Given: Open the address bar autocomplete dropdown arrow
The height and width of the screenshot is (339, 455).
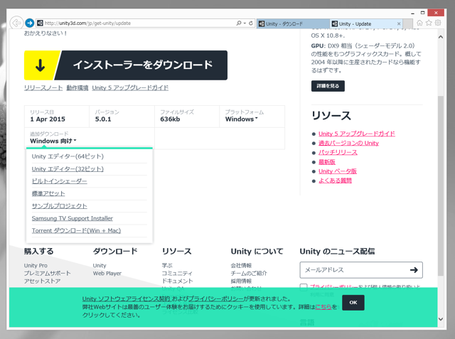Looking at the screenshot, I should coord(245,23).
